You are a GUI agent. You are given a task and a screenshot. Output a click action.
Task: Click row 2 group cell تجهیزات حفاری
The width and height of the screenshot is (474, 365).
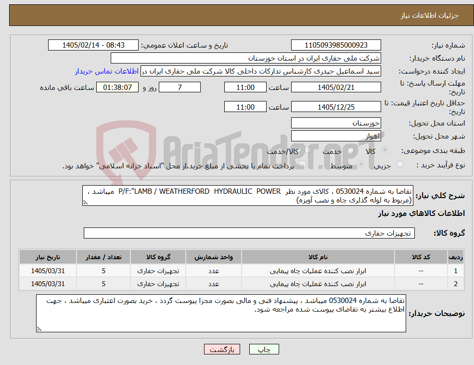[158, 284]
